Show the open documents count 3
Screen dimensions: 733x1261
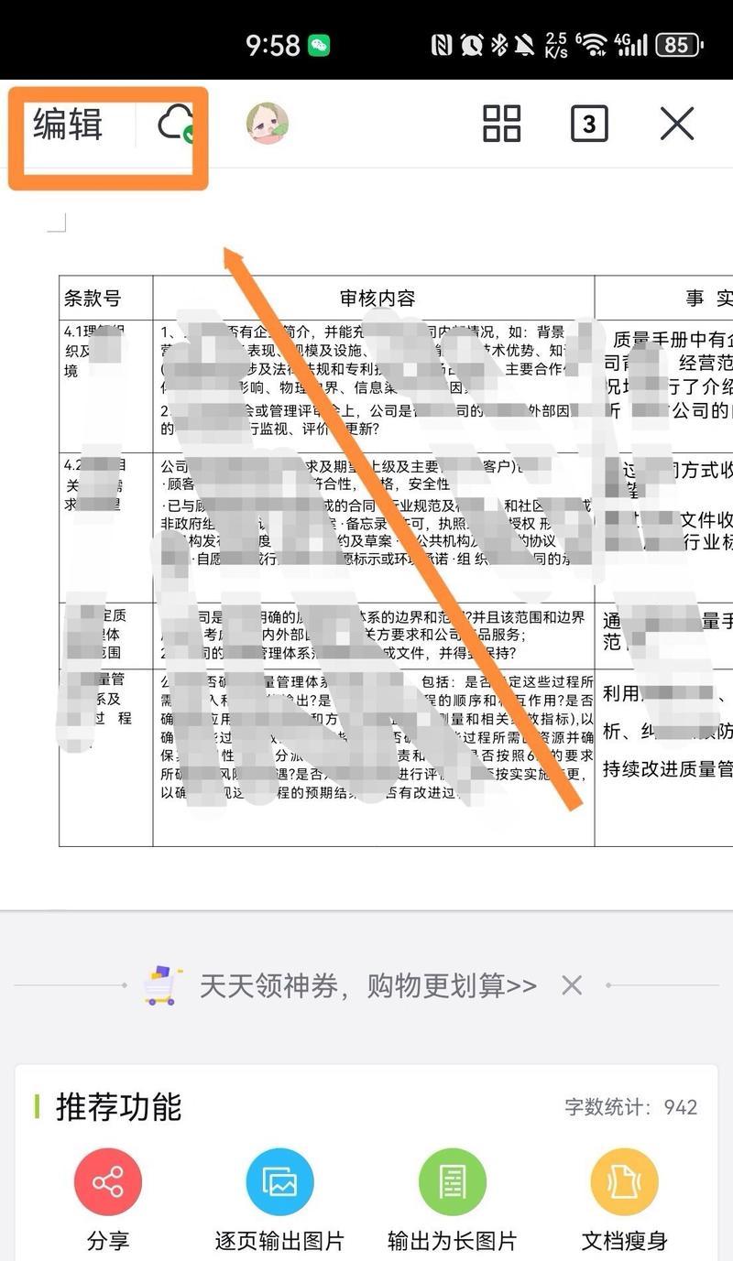589,124
